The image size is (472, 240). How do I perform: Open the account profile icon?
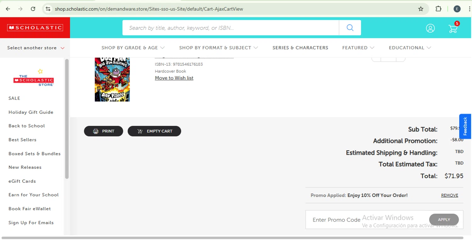[x=430, y=28]
